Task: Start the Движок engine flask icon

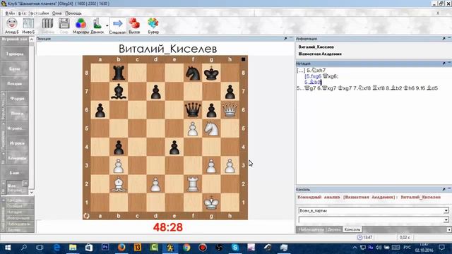Action: tap(97, 23)
